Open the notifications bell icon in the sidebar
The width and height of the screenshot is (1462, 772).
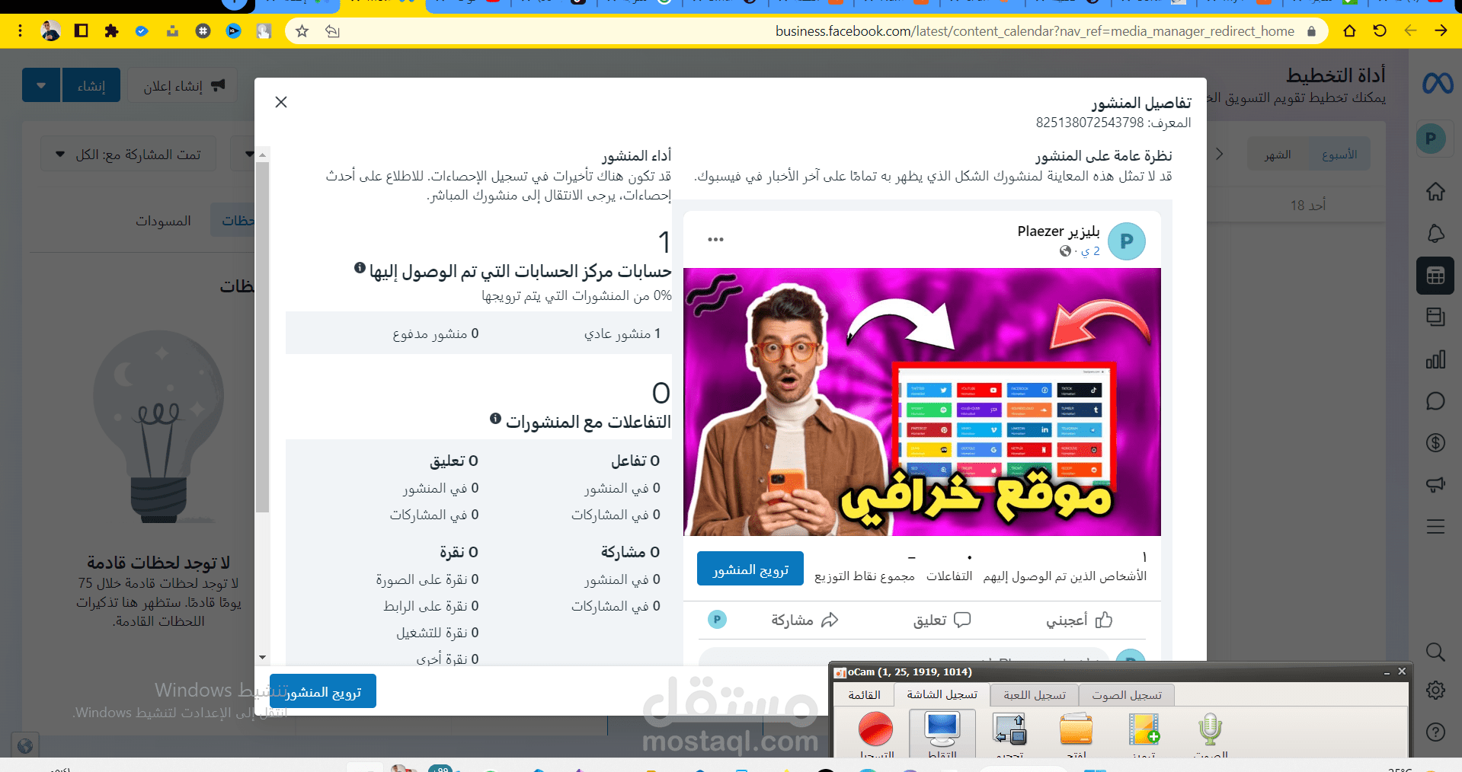pos(1435,234)
